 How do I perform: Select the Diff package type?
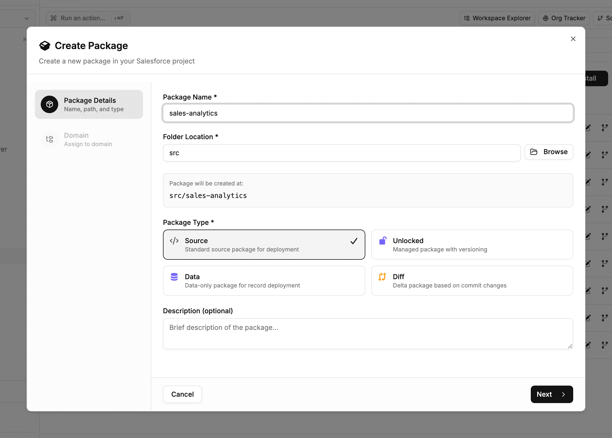(472, 281)
